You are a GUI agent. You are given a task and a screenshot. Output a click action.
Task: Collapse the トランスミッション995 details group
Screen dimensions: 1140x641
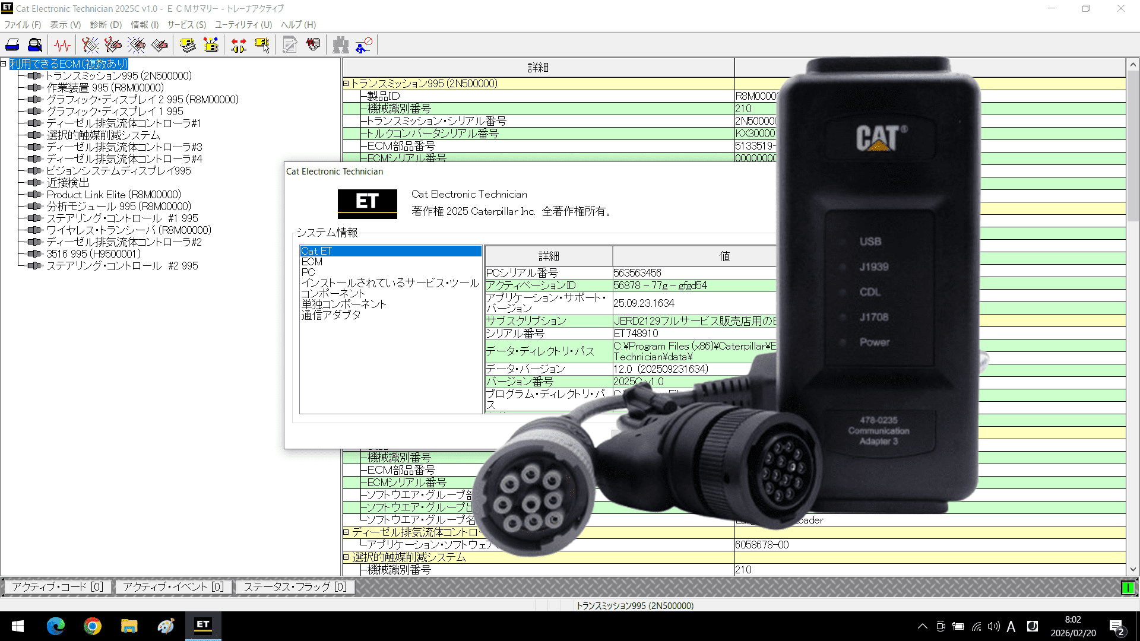click(346, 84)
